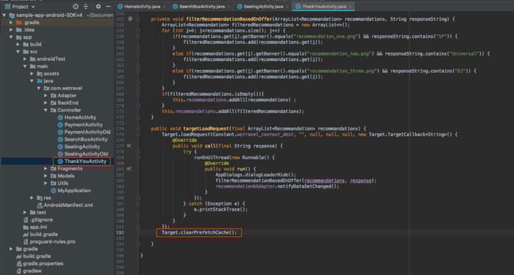This screenshot has width=514, height=275.
Task: Expand the Fragments folder
Action: [x=45, y=169]
